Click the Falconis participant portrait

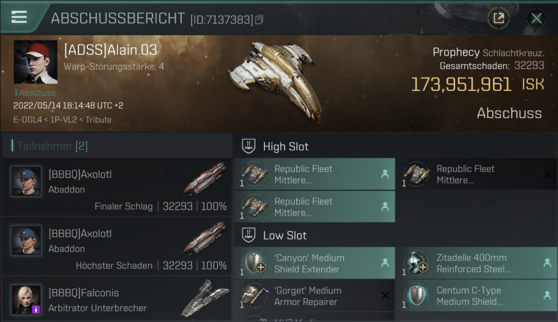(27, 299)
